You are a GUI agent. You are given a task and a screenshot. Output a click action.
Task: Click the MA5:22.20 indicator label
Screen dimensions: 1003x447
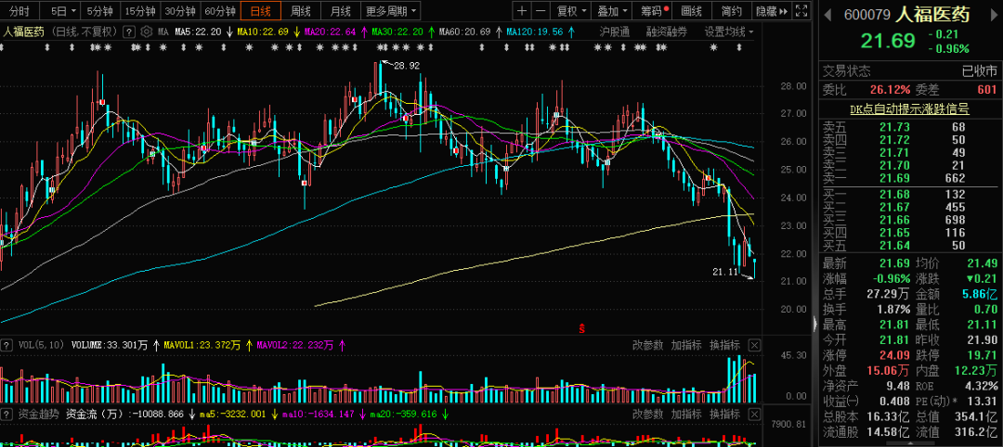point(199,32)
